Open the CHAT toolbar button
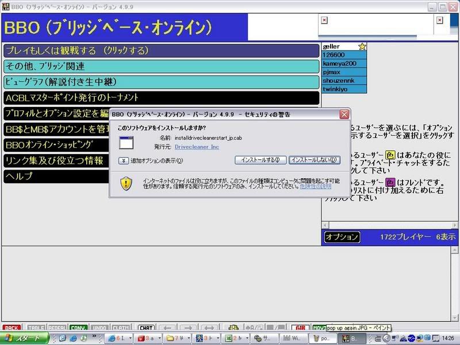 [146, 328]
